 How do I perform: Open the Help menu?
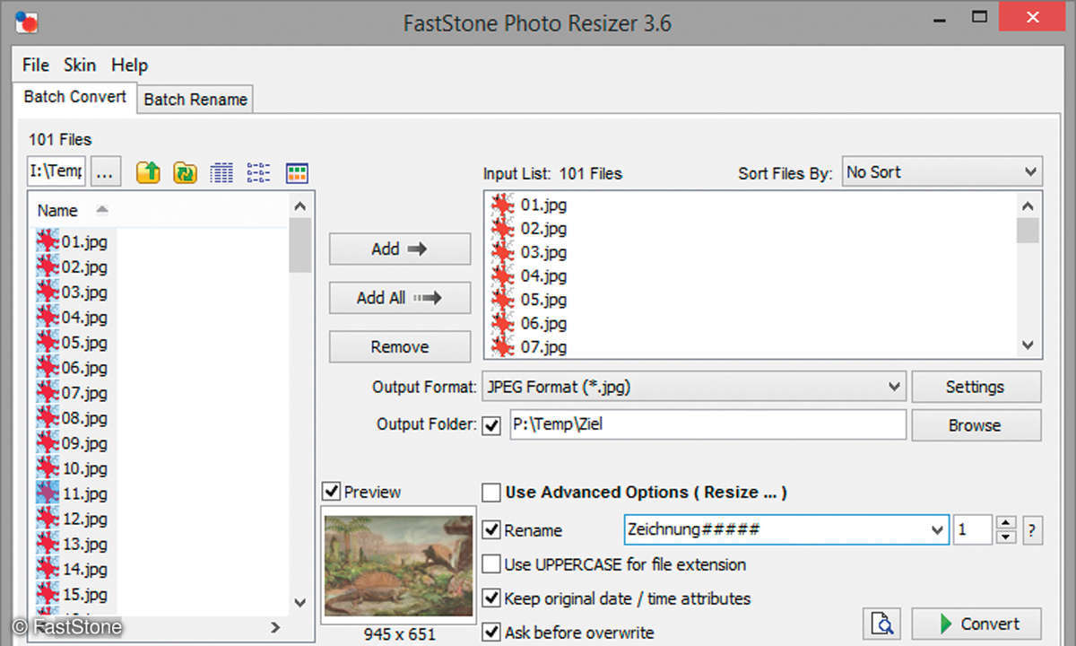(x=129, y=65)
